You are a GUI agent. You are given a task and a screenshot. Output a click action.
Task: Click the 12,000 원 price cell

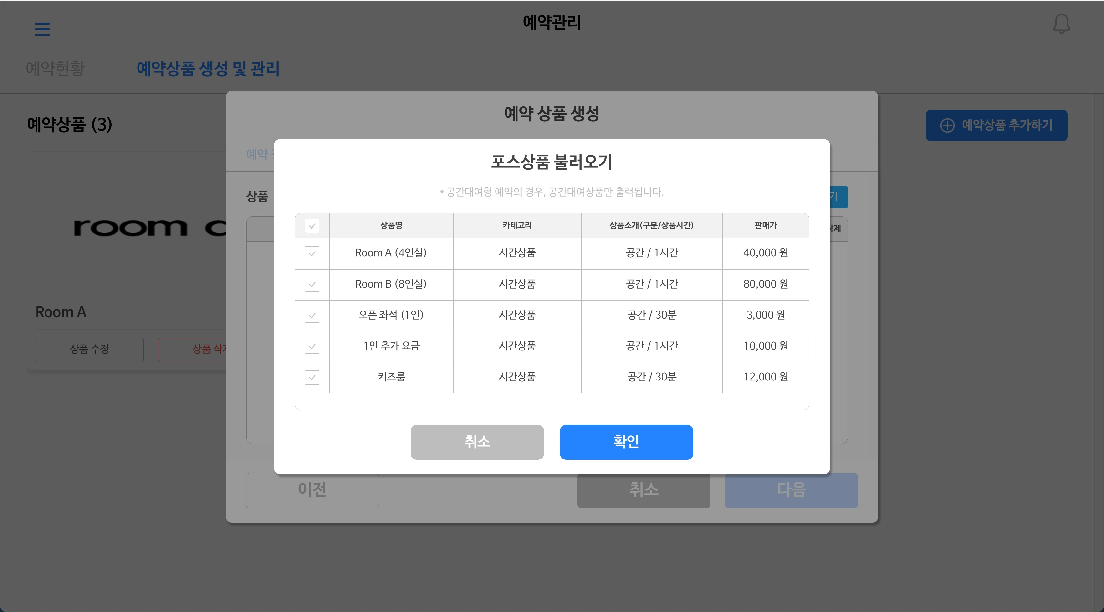765,377
